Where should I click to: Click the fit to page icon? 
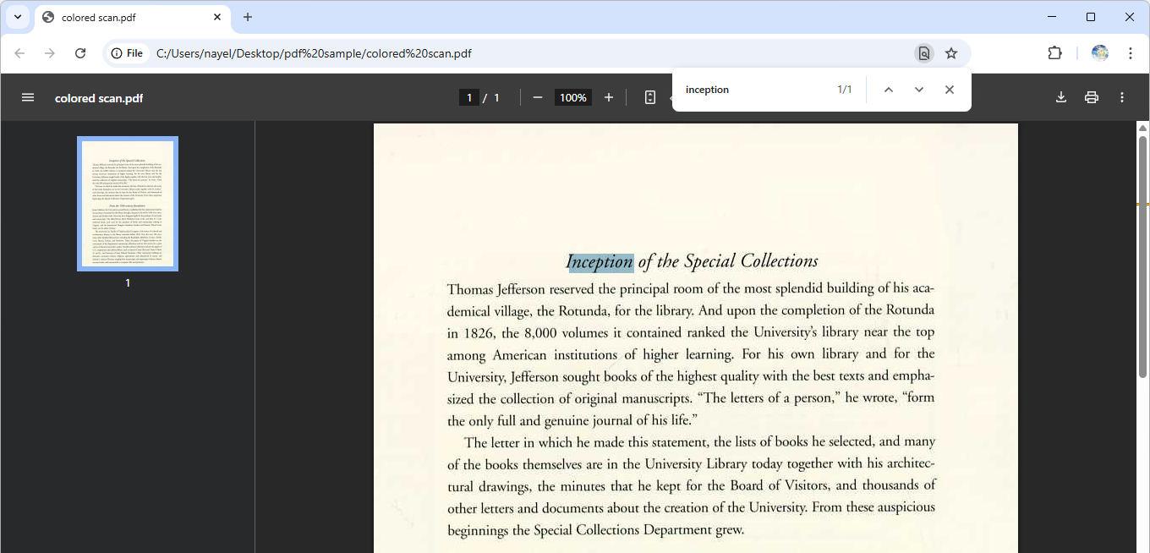click(650, 97)
